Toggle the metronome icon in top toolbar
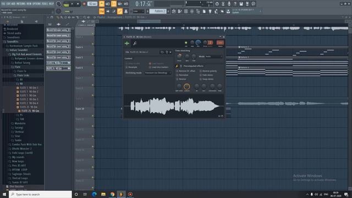Image resolution: width=352 pixels, height=198 pixels. [102, 4]
